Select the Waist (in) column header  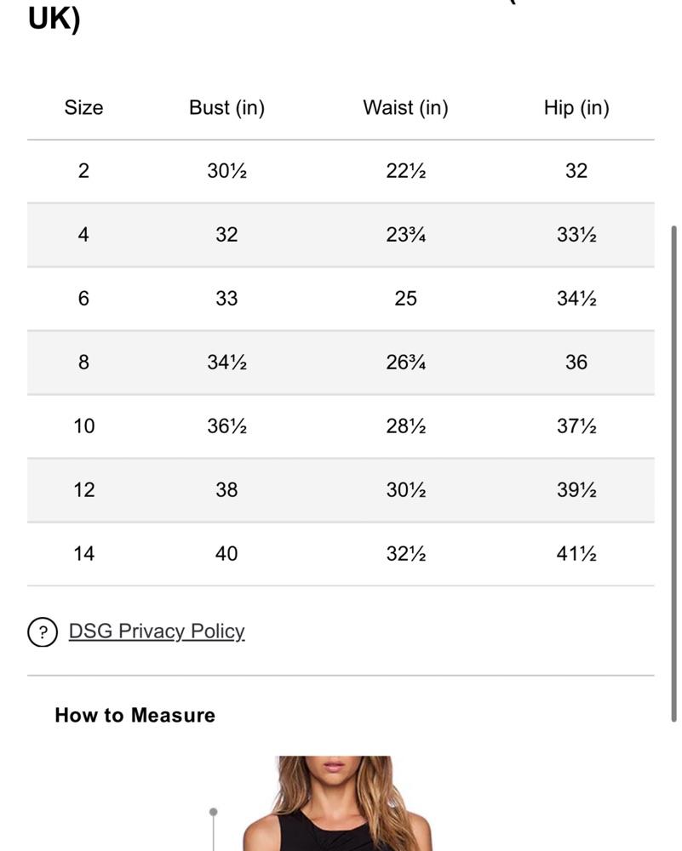click(x=405, y=107)
